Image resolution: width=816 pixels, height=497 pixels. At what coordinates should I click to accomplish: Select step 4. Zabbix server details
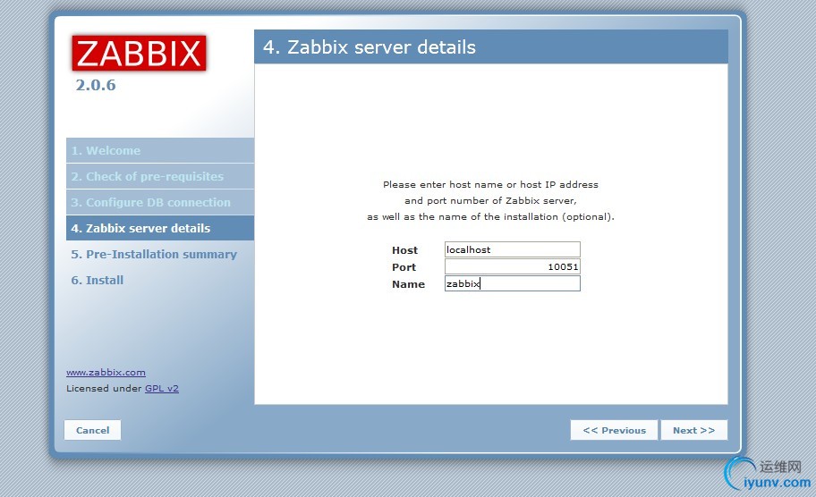click(x=160, y=228)
